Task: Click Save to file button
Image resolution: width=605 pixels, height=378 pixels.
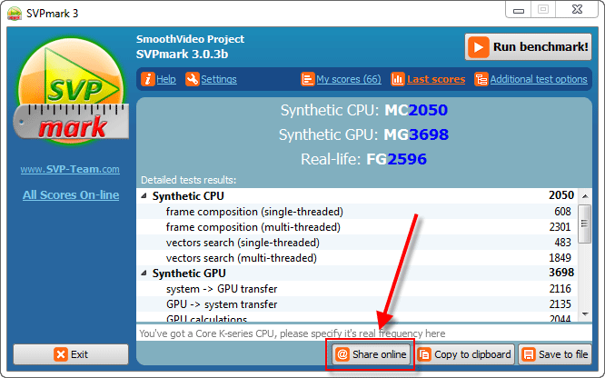Action: click(555, 354)
